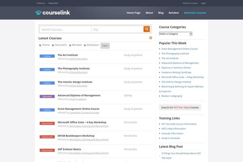
Task: Click the Classroom badge for SAP Enduser Basics
Action: pyautogui.click(x=47, y=150)
